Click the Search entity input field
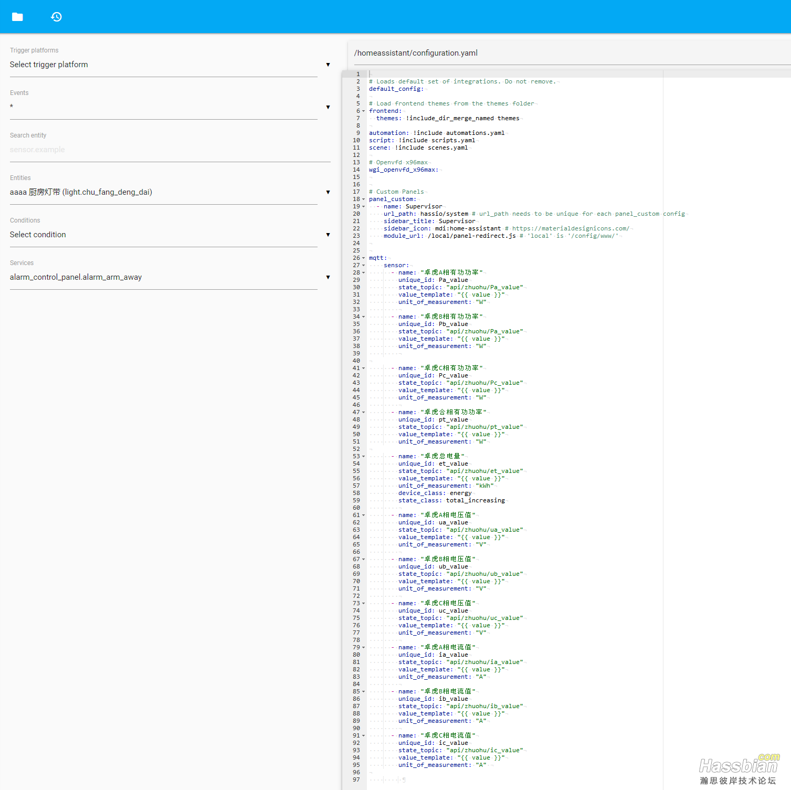Image resolution: width=791 pixels, height=790 pixels. click(x=170, y=150)
